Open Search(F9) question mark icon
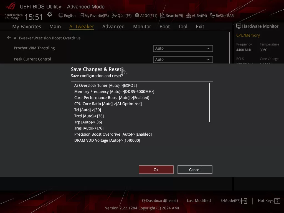284x213 pixels. [163, 16]
